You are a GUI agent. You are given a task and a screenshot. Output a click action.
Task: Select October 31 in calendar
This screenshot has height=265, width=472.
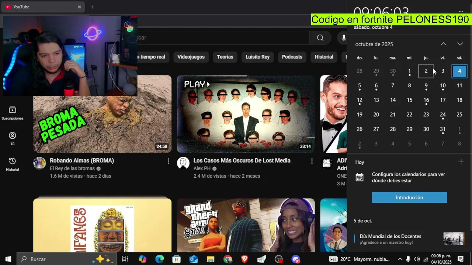coord(442,129)
